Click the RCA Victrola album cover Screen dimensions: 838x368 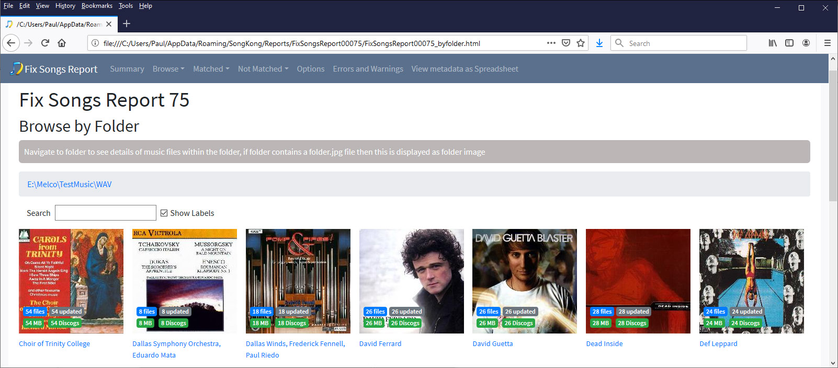[x=185, y=281]
